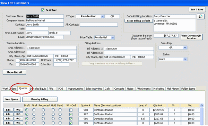Uncheck Wrk Ord box for quote 987
Image resolution: width=208 pixels, height=126 pixels.
click(71, 114)
